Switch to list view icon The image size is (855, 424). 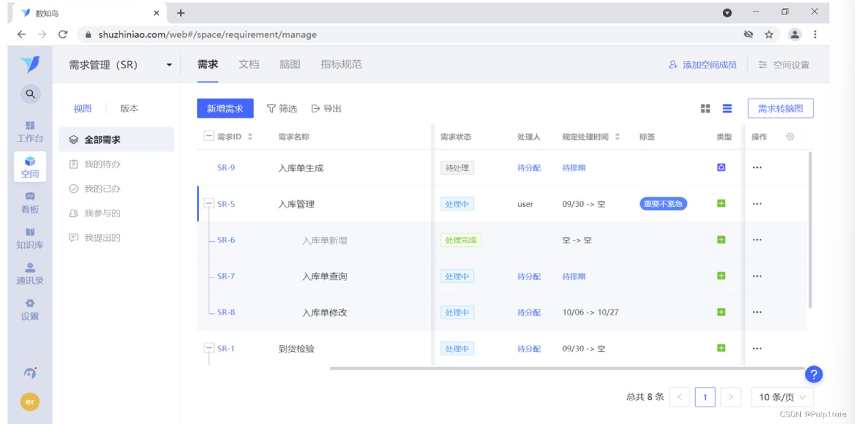click(x=727, y=108)
